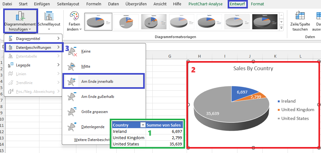321x153 pixels.
Task: Switch to the Daten tab
Action: (113, 4)
